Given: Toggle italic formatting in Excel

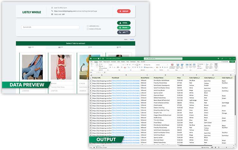Looking at the screenshot, I should pyautogui.click(x=112, y=67).
